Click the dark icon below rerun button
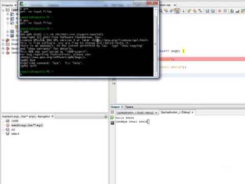The width and height of the screenshot is (245, 184). [112, 123]
